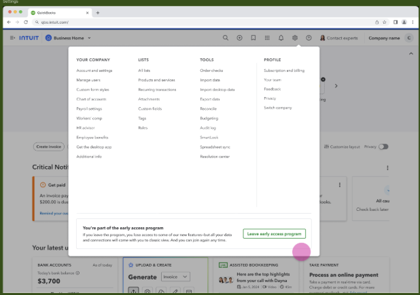
Task: Click the right chevron arrow on carousel
Action: coord(336,86)
